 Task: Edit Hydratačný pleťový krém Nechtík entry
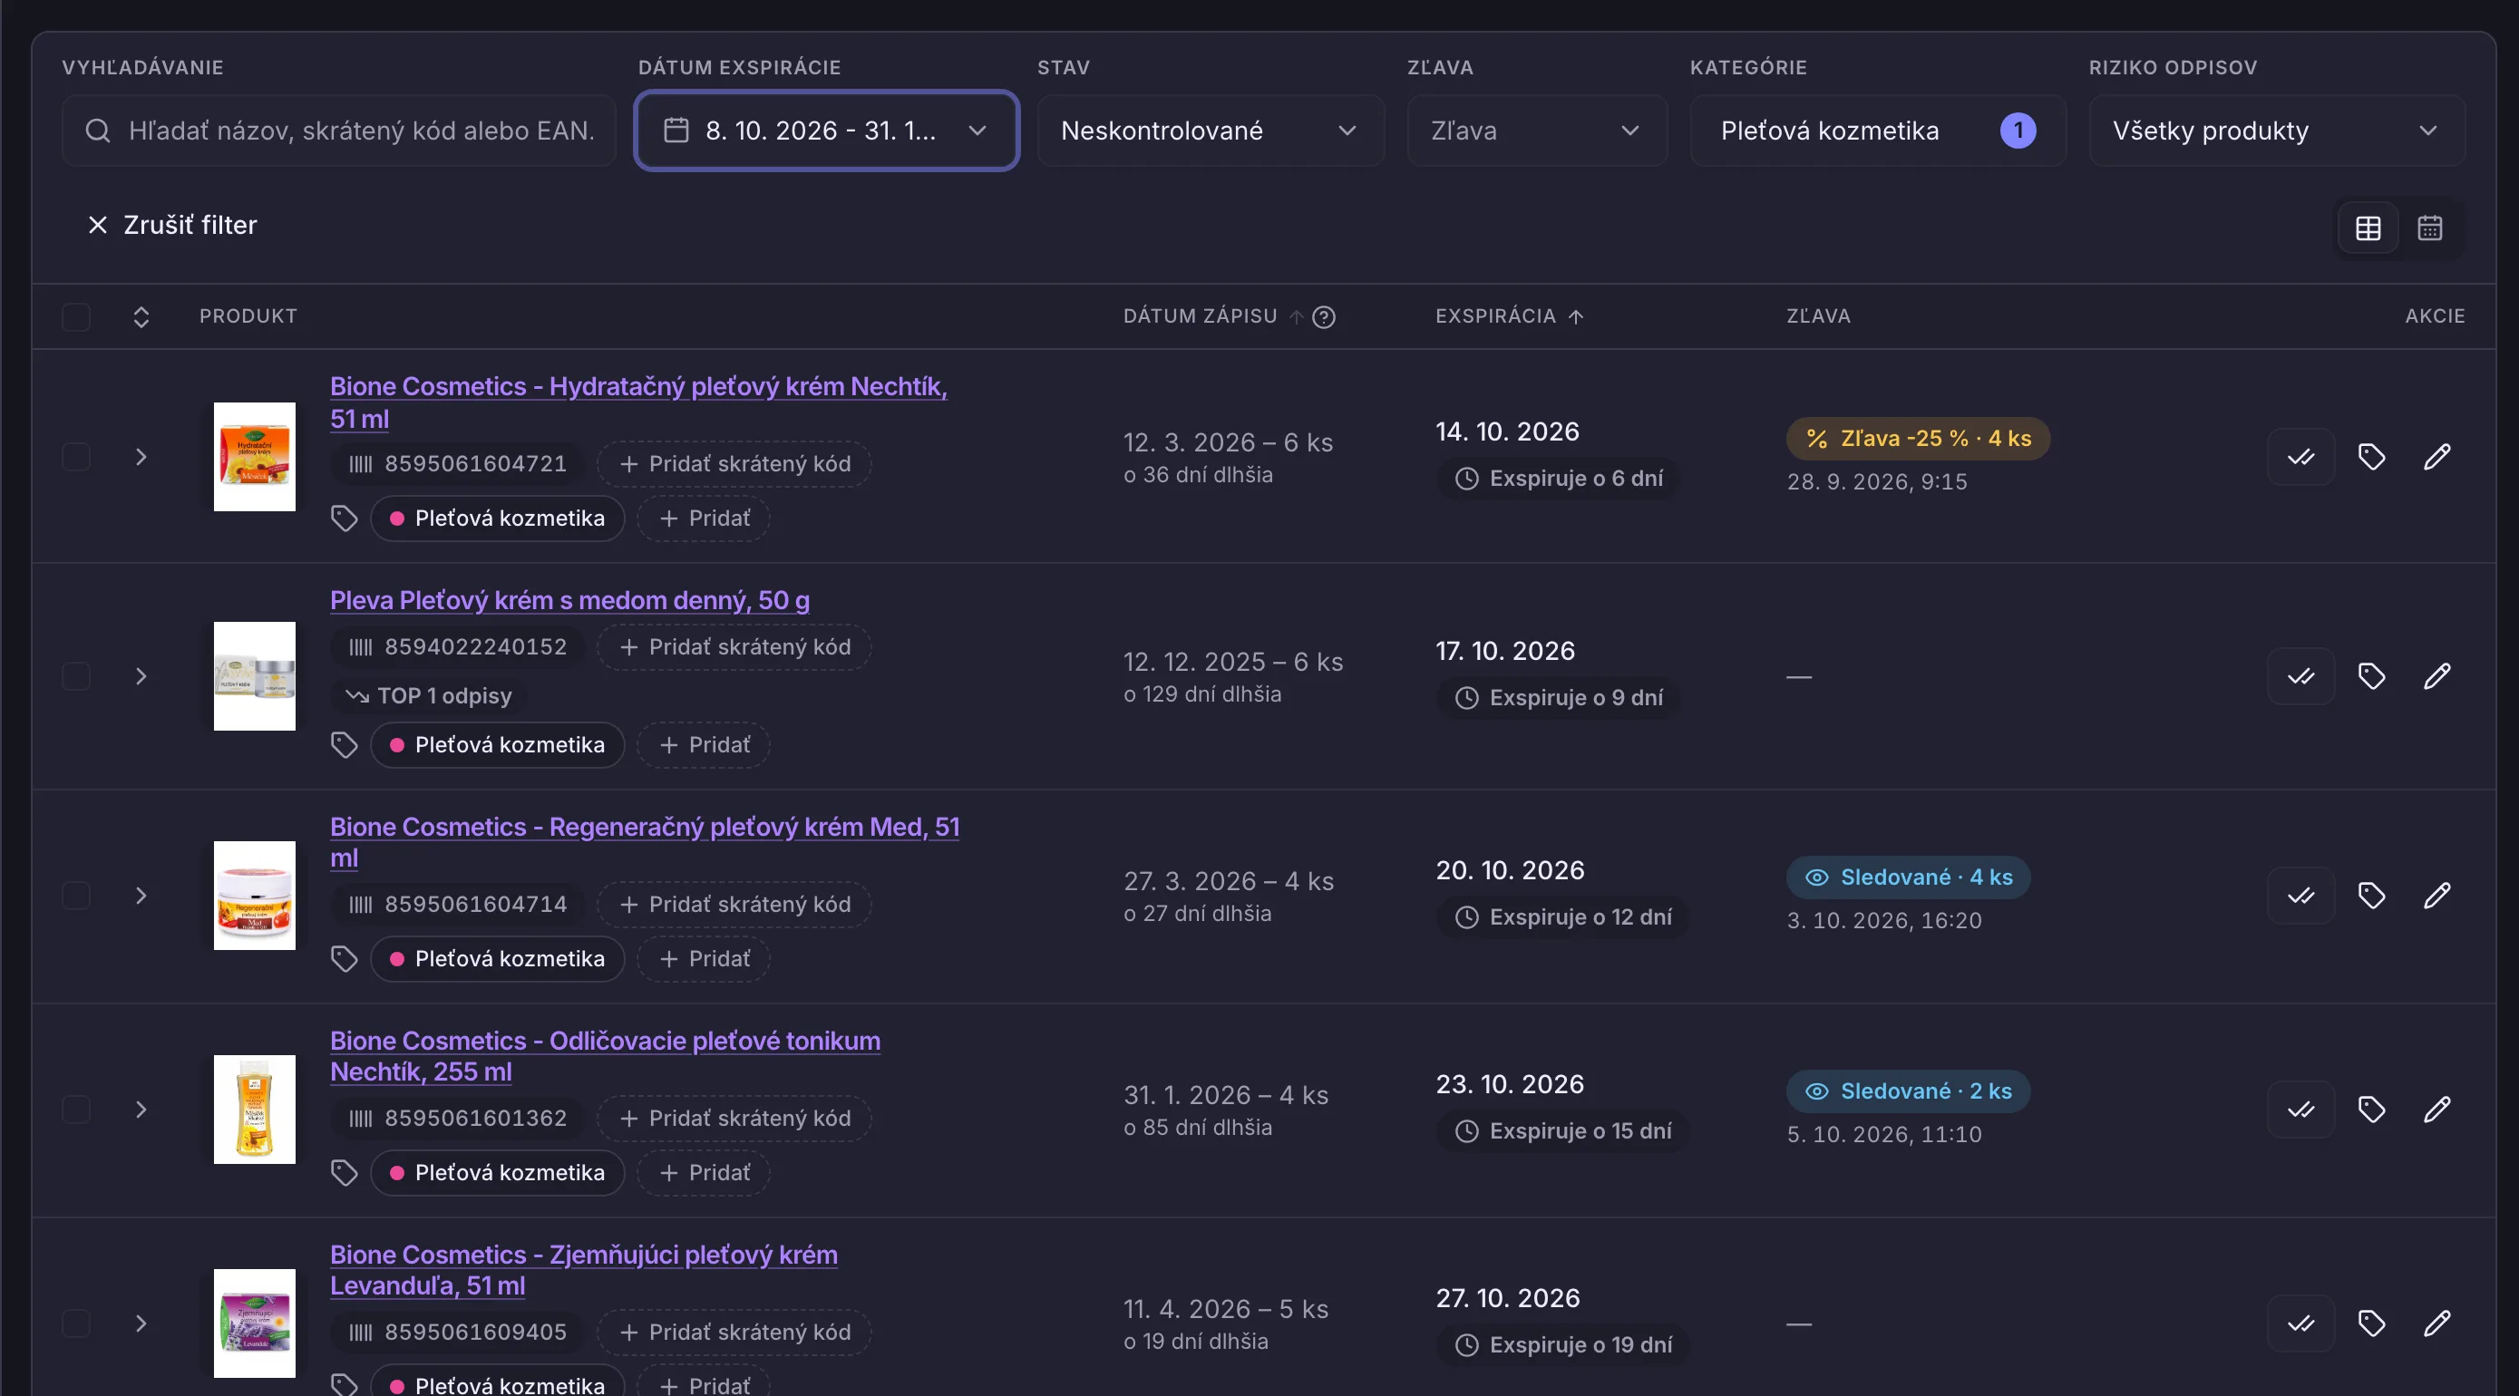pyautogui.click(x=2436, y=457)
